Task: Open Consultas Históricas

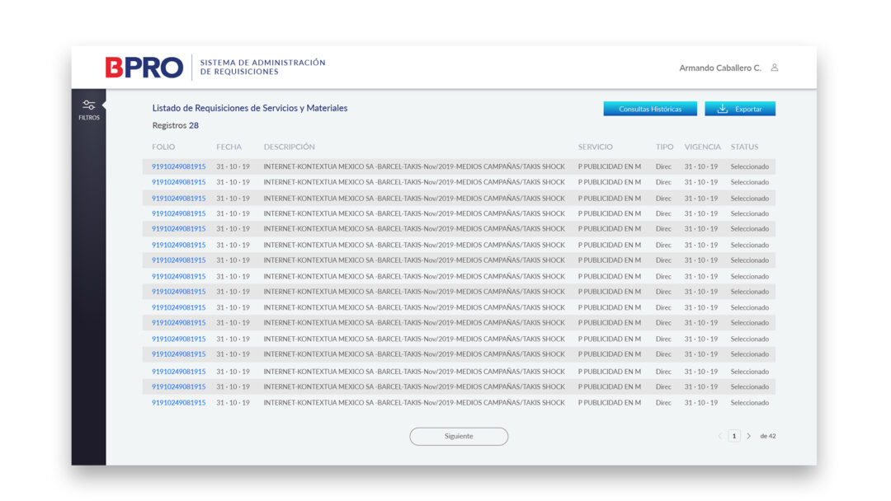Action: click(x=650, y=109)
